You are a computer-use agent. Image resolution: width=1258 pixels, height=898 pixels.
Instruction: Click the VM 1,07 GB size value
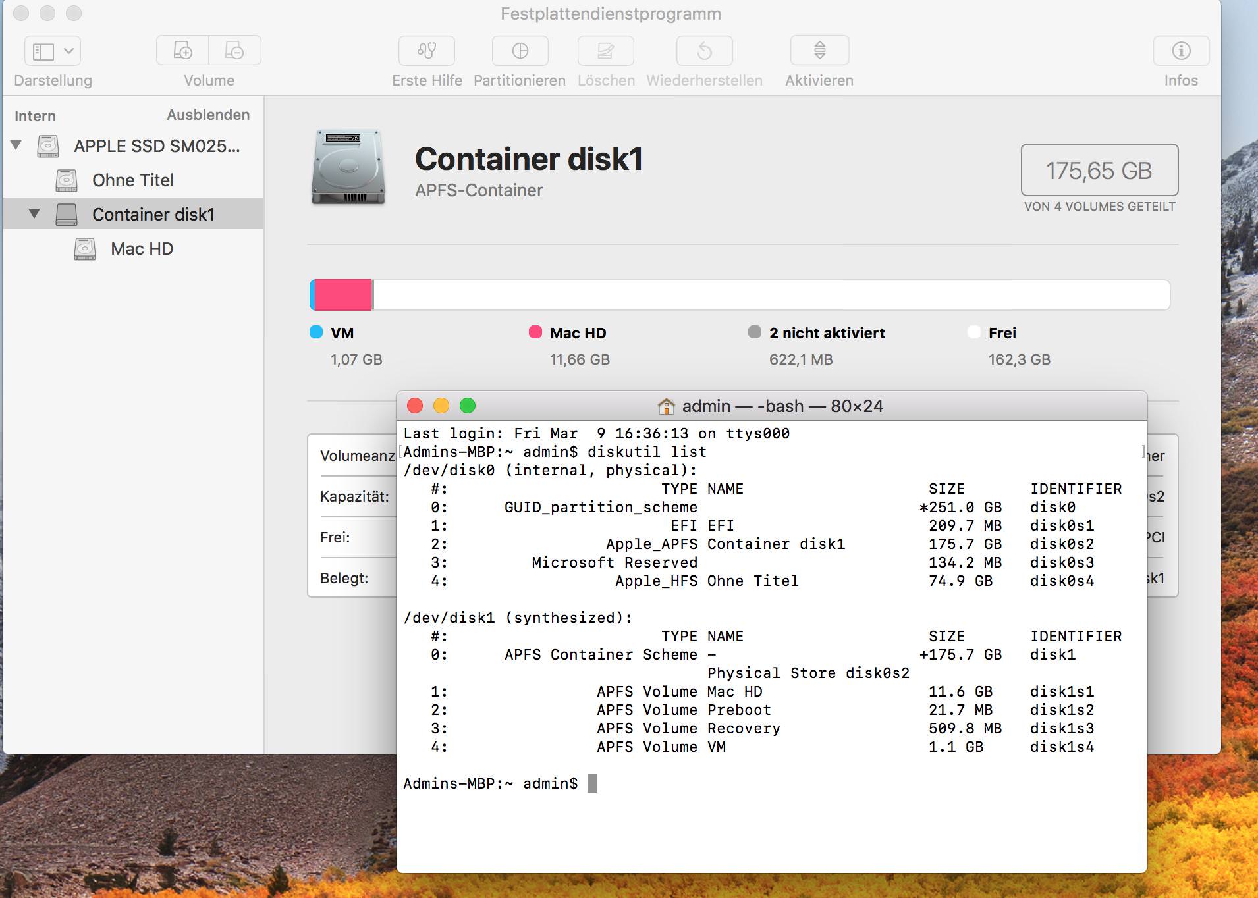click(356, 359)
